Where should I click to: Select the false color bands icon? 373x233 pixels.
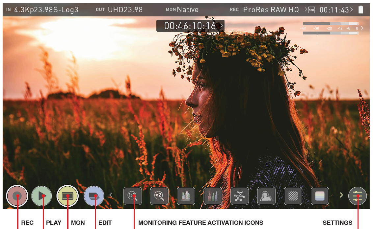[x=320, y=196]
